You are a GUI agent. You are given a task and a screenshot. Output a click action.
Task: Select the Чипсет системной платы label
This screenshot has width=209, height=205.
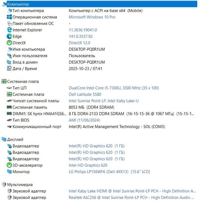(36, 101)
